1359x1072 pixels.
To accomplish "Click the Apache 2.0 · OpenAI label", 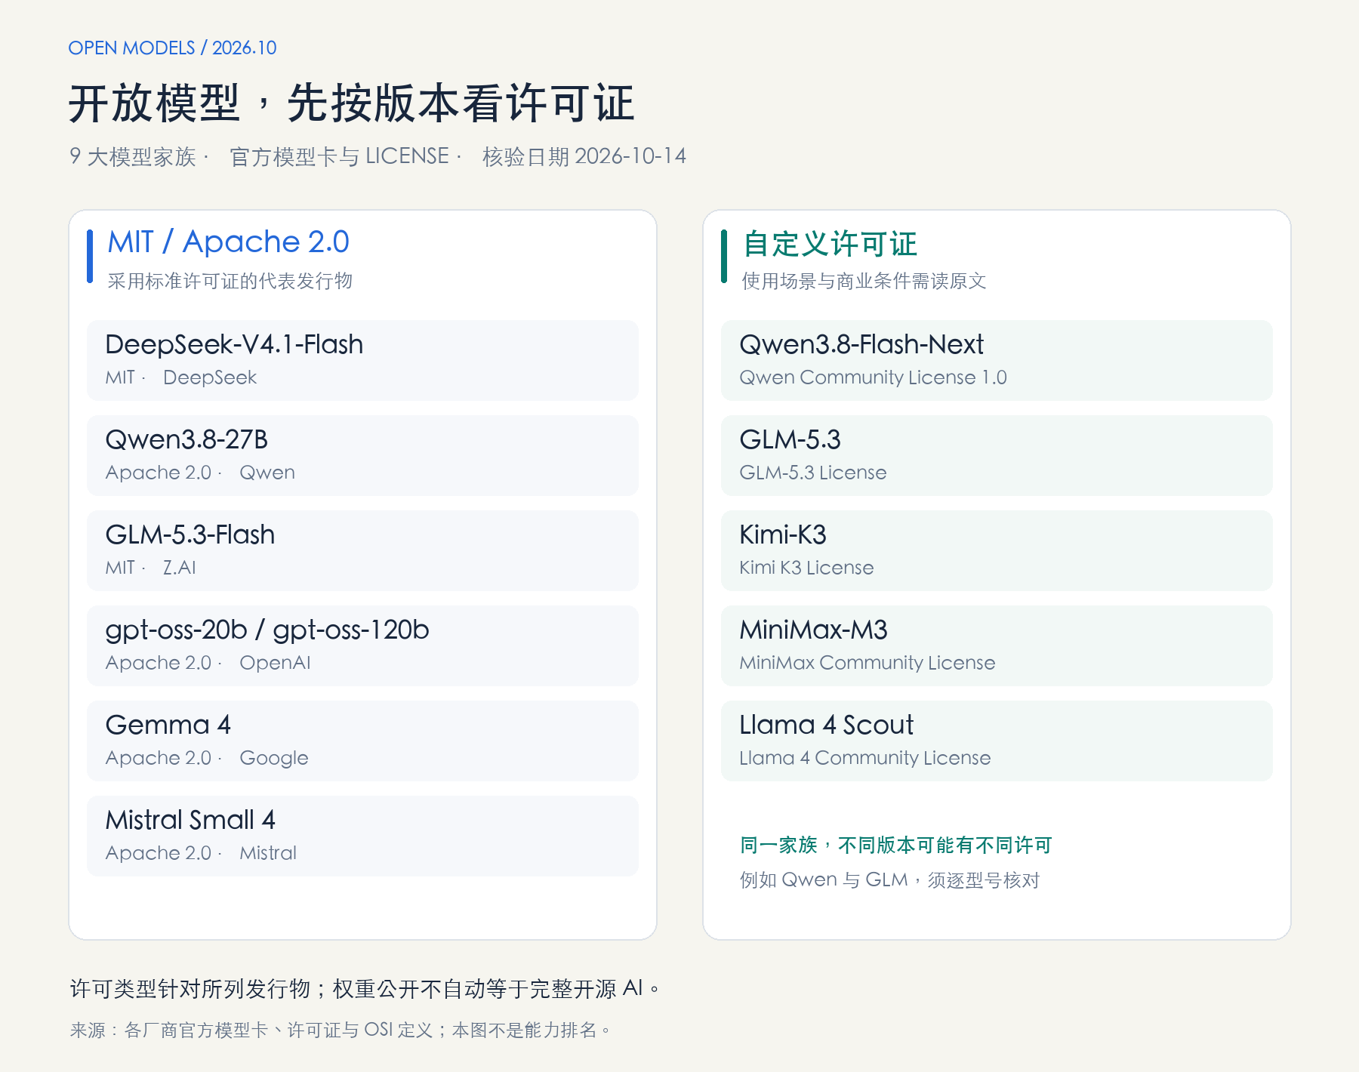I will [208, 663].
